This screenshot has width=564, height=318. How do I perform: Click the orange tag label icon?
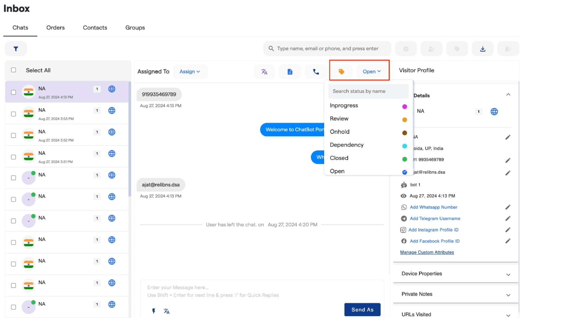pyautogui.click(x=341, y=72)
